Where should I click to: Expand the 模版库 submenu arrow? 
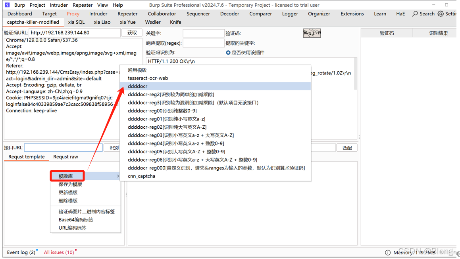pos(118,176)
